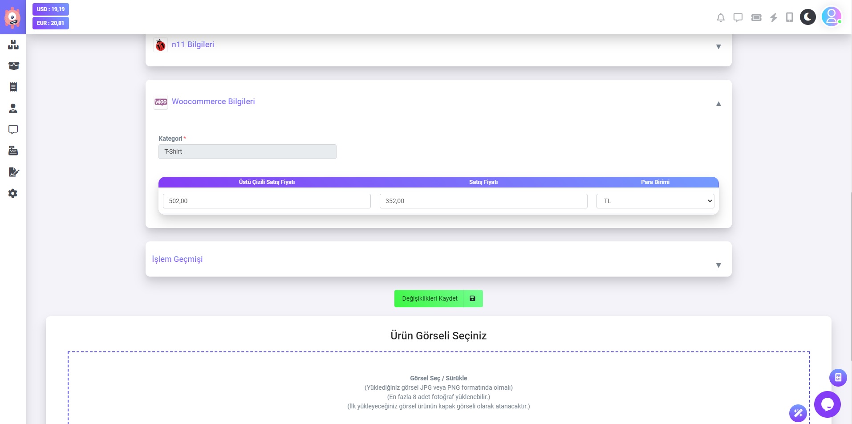Image resolution: width=852 pixels, height=424 pixels.
Task: Toggle dark mode with moon icon
Action: (807, 17)
